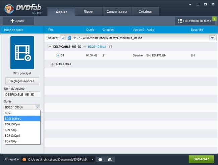Click the info icon next to BD25 1080p/i

(x=111, y=47)
